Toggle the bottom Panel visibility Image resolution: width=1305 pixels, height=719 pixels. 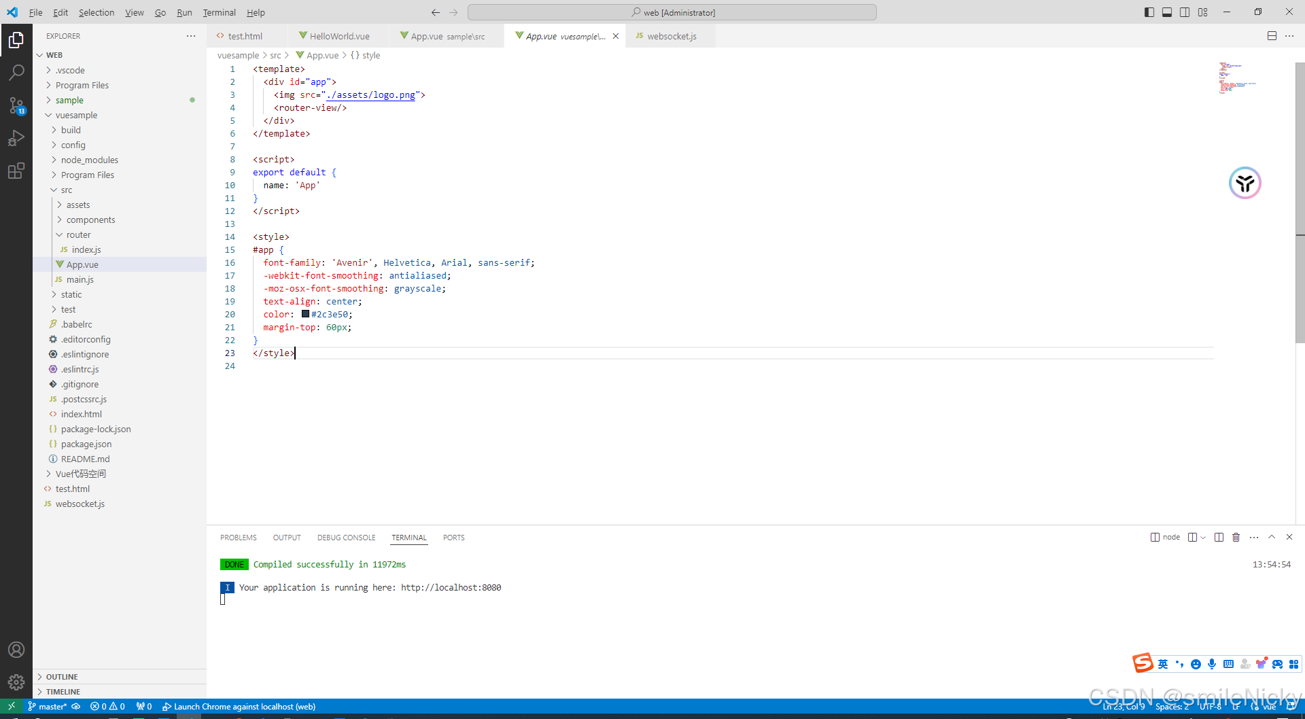coord(1167,12)
